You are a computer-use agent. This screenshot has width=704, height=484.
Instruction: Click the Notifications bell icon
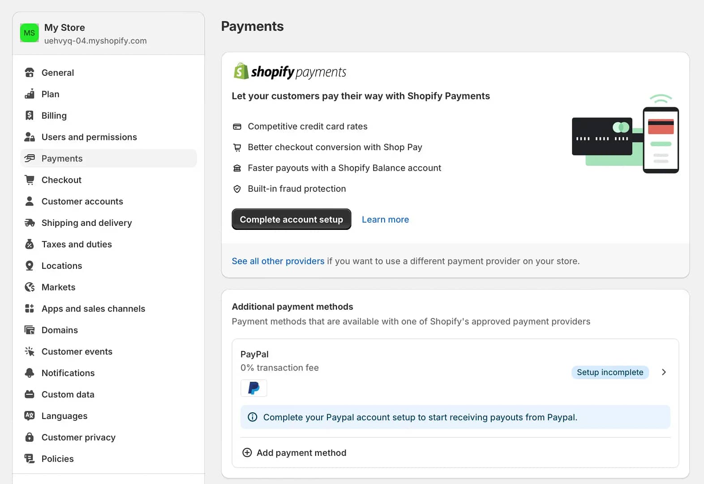30,373
